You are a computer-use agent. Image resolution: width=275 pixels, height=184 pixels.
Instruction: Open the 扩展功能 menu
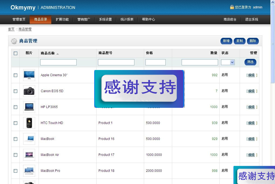(62, 19)
